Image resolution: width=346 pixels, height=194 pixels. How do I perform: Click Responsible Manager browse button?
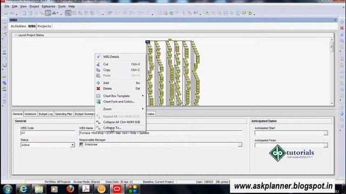[239, 145]
